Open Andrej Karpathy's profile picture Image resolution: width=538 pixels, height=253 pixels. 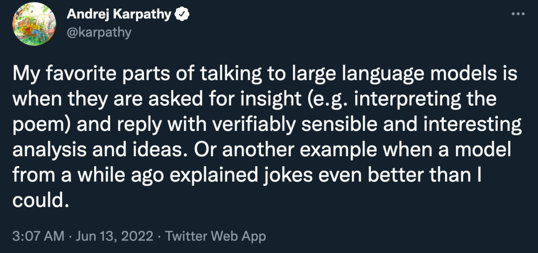(33, 23)
